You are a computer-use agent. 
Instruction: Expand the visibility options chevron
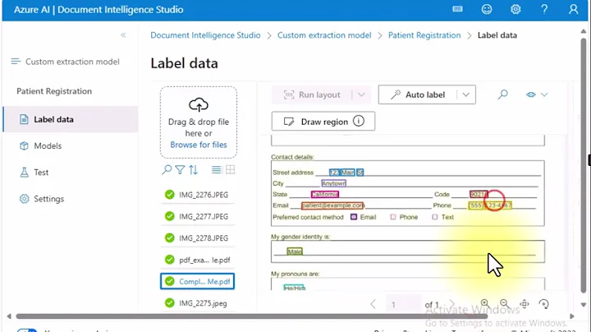point(544,95)
